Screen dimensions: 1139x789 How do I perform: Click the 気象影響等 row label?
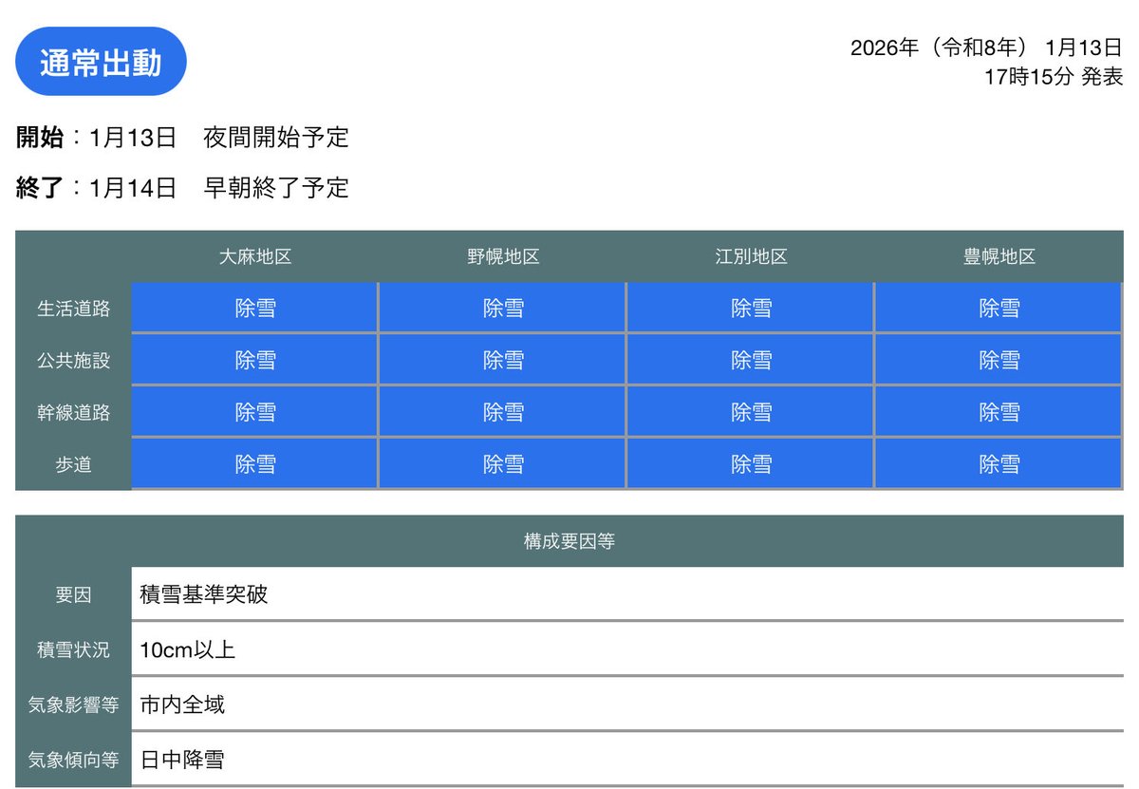[73, 705]
